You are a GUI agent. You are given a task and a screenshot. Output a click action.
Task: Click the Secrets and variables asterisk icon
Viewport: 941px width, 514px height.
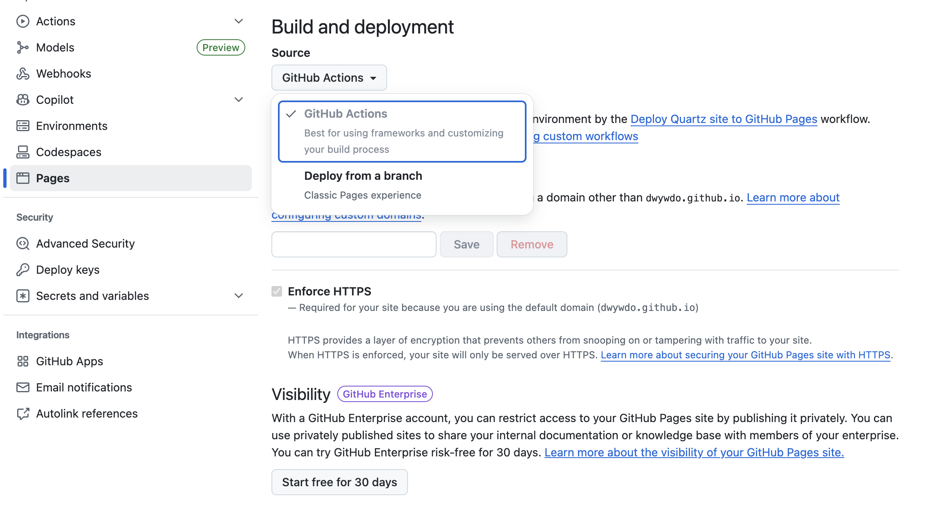click(x=23, y=296)
